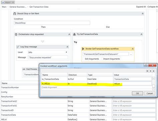Click the Main workflow tab

[x=8, y=2]
